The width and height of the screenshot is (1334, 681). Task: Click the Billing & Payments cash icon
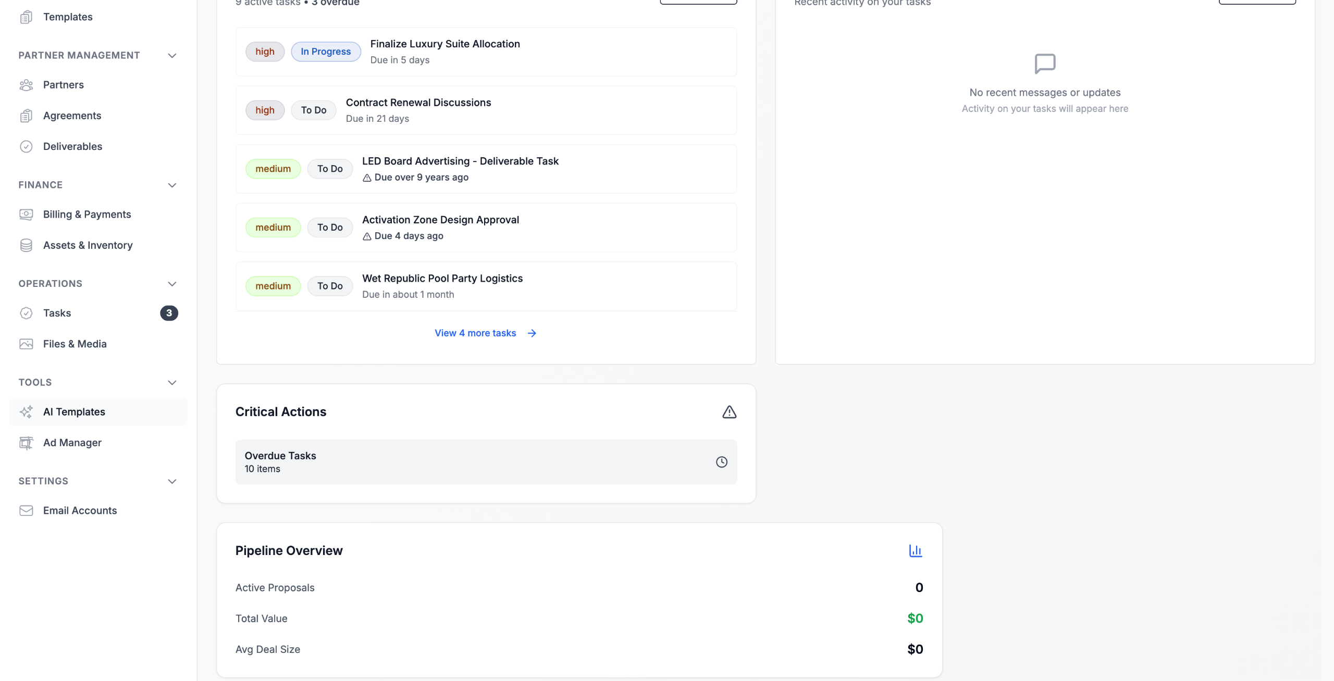(x=26, y=215)
